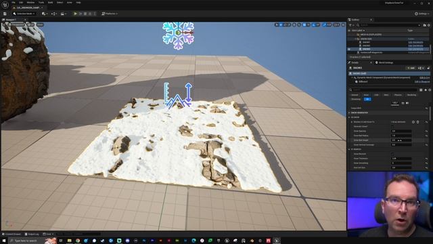The image size is (433, 244).
Task: Open the Edit menu
Action: coord(21,3)
